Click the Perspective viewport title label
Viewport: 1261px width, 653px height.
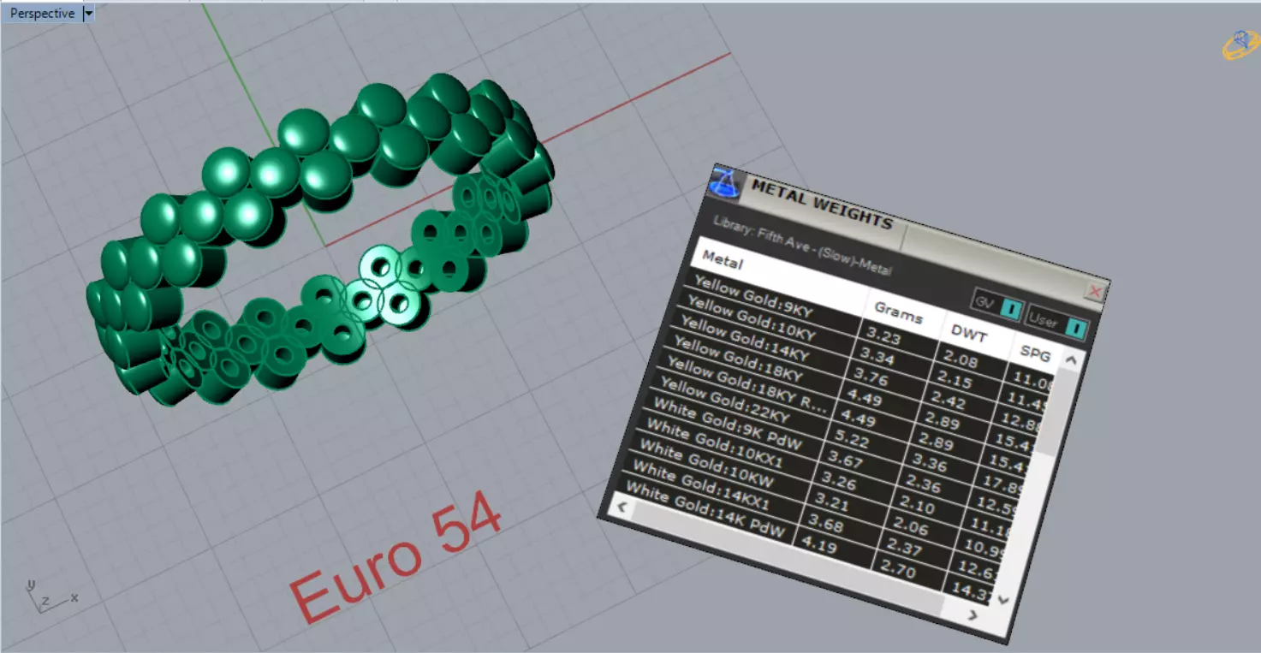coord(42,14)
